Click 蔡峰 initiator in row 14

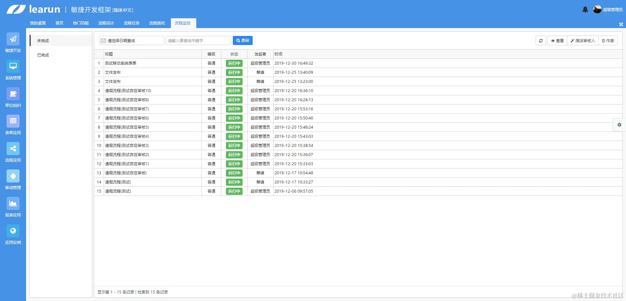pyautogui.click(x=260, y=182)
